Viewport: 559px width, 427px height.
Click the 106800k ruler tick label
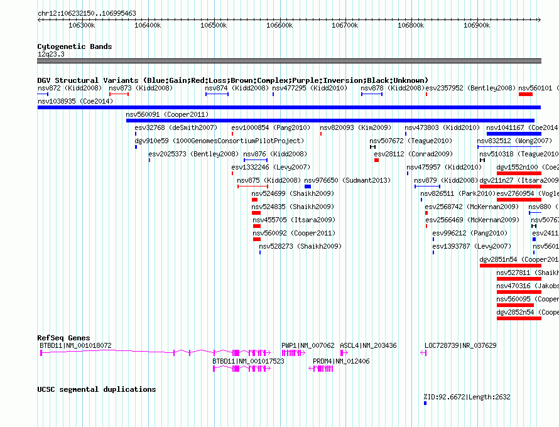(x=411, y=25)
